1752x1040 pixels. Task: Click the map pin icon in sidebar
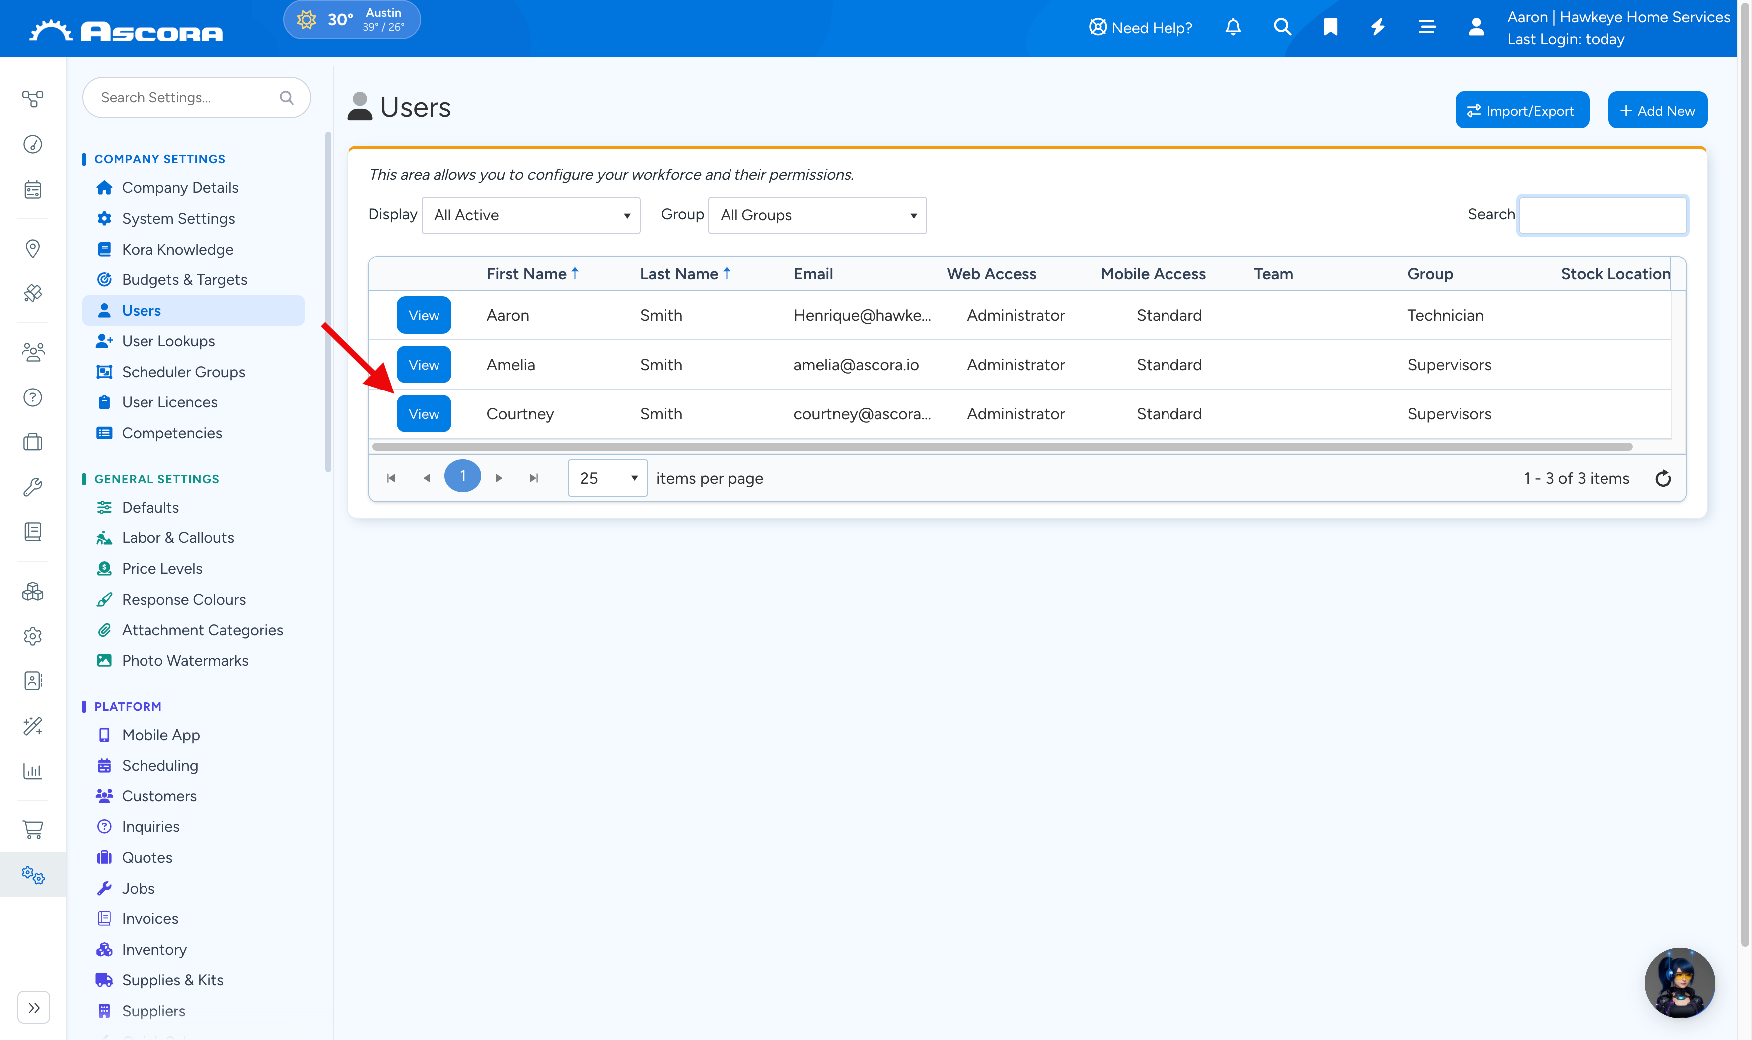pos(33,248)
